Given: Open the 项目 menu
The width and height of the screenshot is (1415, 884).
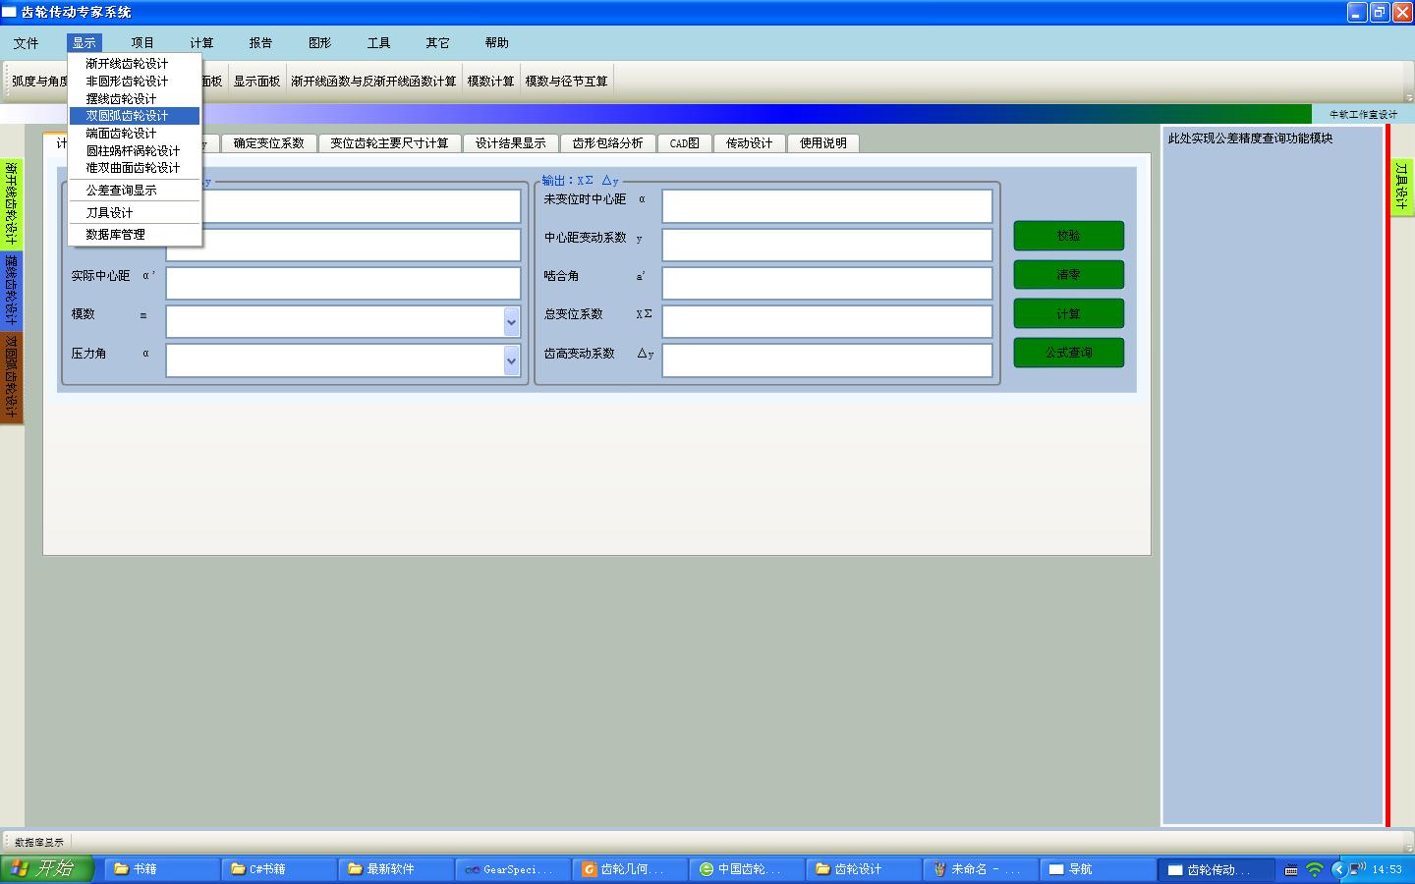Looking at the screenshot, I should (142, 42).
